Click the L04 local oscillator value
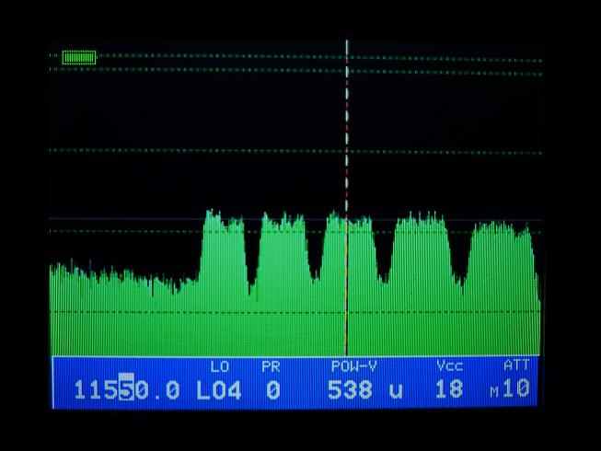The width and height of the screenshot is (601, 451). (218, 390)
